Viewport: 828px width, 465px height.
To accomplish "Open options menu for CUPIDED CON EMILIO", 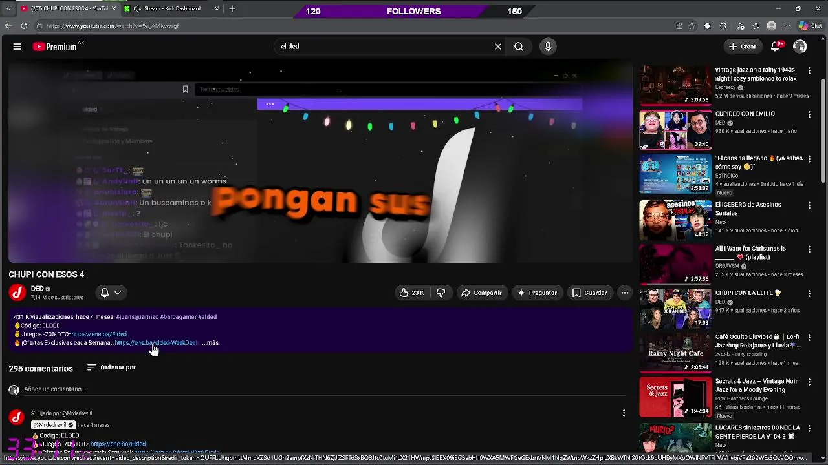I will point(809,114).
